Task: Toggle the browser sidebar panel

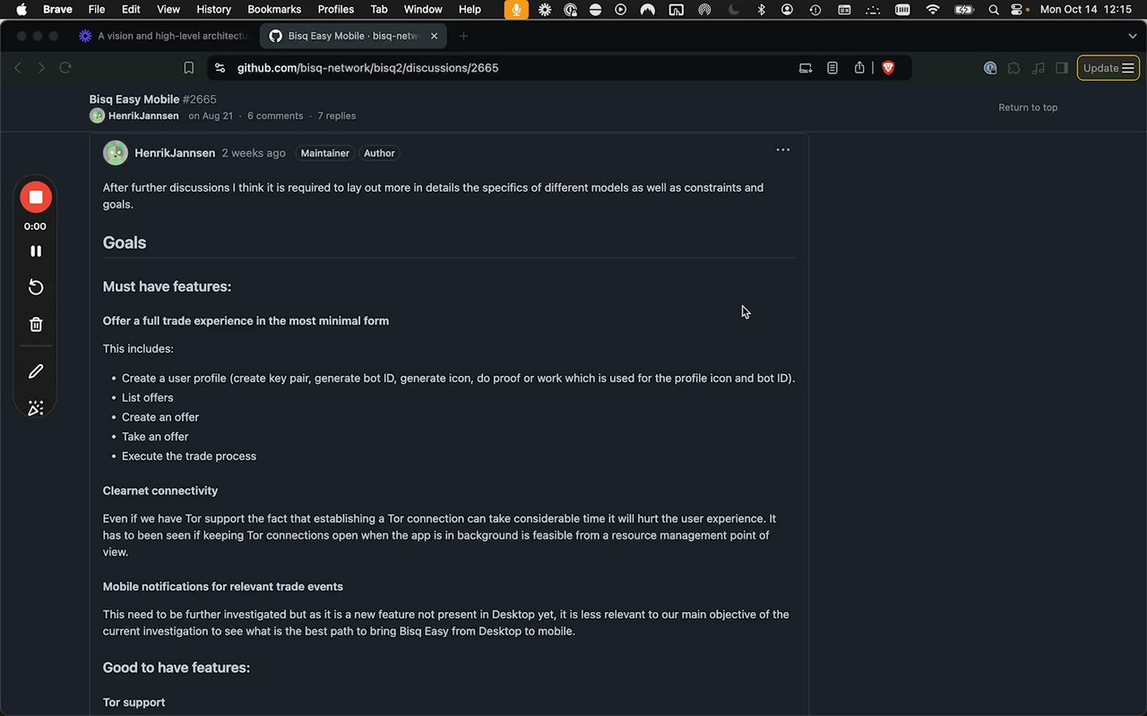Action: [x=1062, y=68]
